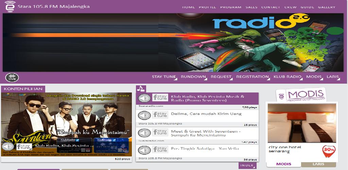Expand the REQUEST submenu
The image size is (348, 170).
[222, 77]
